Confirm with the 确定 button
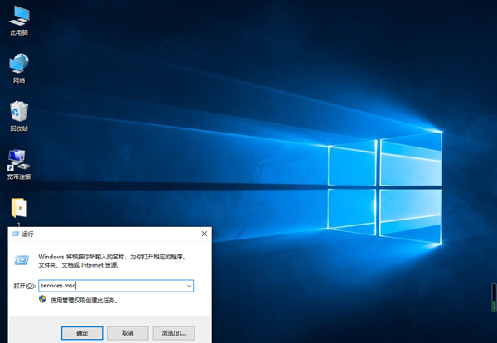Image resolution: width=497 pixels, height=343 pixels. [x=82, y=333]
